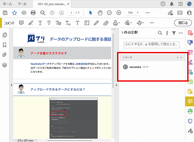Search comments with the magnifier
Image resolution: width=194 pixels, height=142 pixels.
pos(160,33)
